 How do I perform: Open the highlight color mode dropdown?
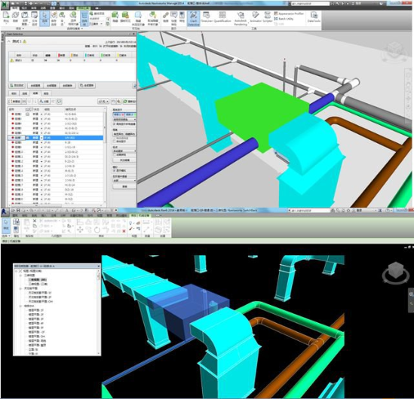tap(124, 120)
